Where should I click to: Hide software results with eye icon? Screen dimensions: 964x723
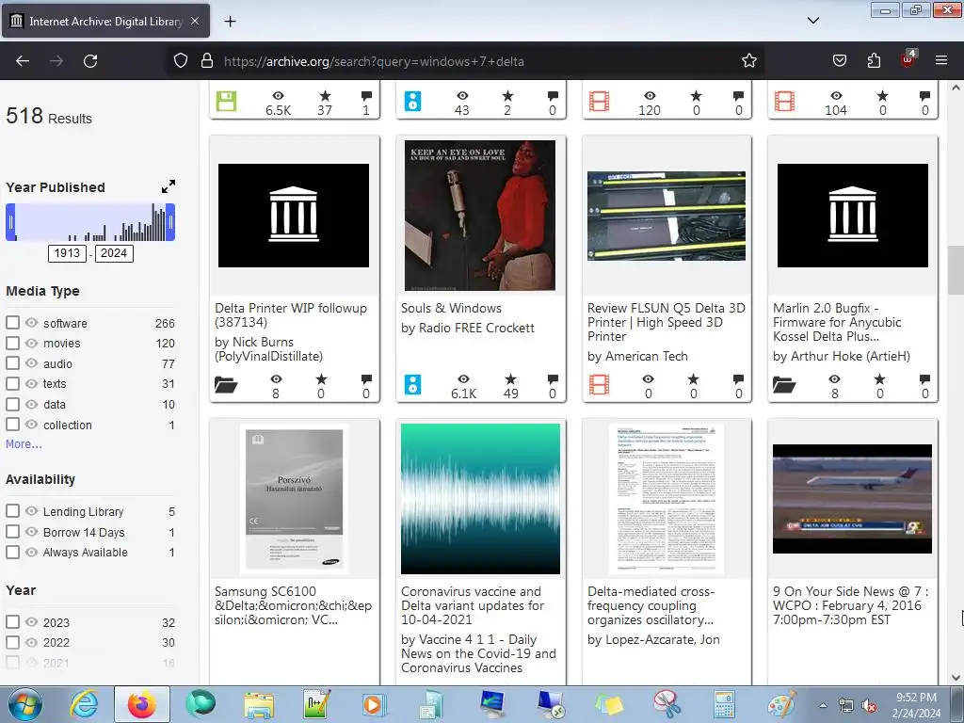click(31, 323)
